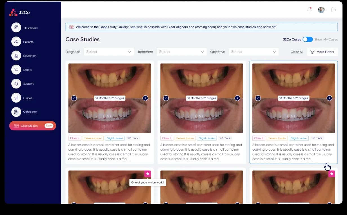347x215 pixels.
Task: Click the 32Co Cases label
Action: pyautogui.click(x=292, y=39)
